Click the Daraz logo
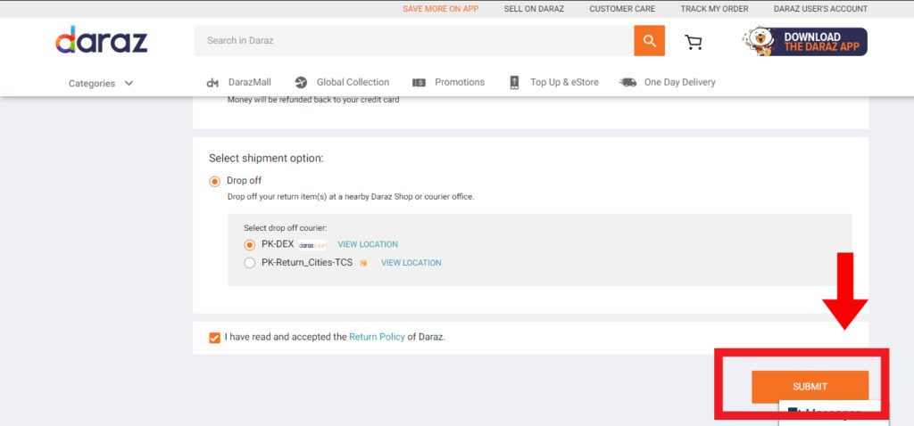914x426 pixels. (x=102, y=39)
